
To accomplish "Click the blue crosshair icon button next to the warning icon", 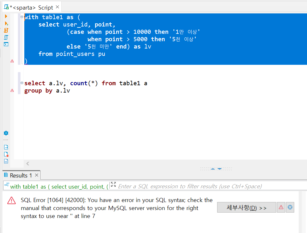I will [x=290, y=207].
